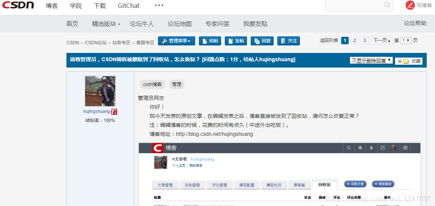Click the thread title text
The image size is (435, 206).
[182, 60]
